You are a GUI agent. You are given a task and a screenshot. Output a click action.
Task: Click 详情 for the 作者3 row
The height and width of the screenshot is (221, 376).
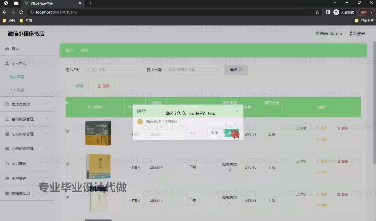coord(301,194)
